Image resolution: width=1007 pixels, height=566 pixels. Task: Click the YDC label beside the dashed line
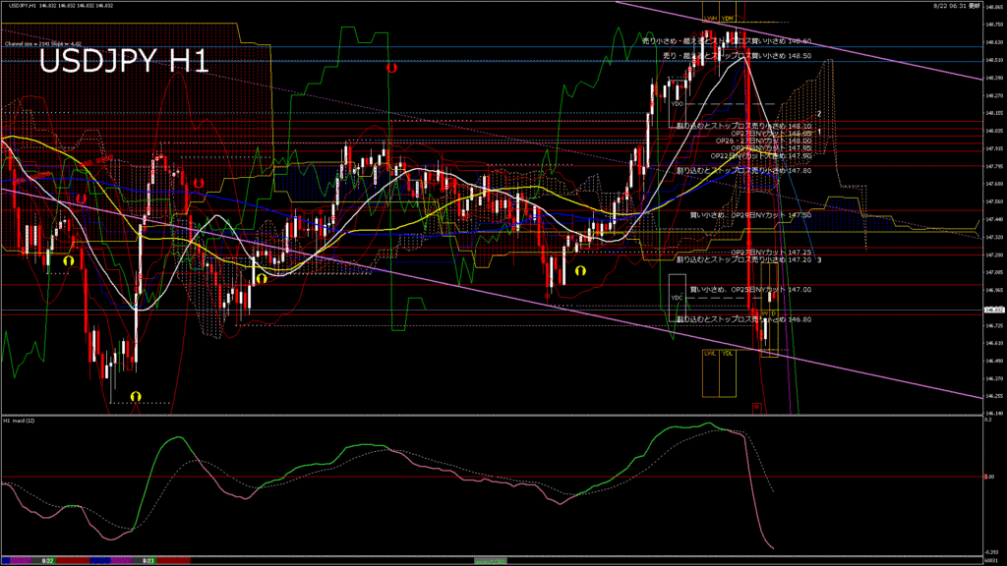(677, 297)
